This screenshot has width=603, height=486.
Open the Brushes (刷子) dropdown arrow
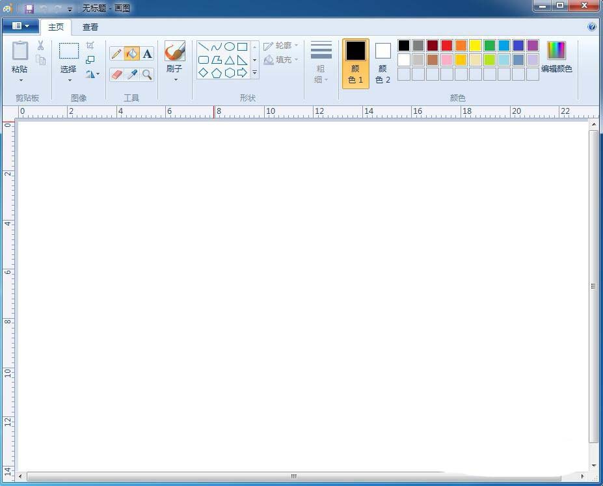[176, 80]
